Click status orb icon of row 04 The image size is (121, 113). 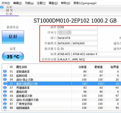click(x=5, y=79)
